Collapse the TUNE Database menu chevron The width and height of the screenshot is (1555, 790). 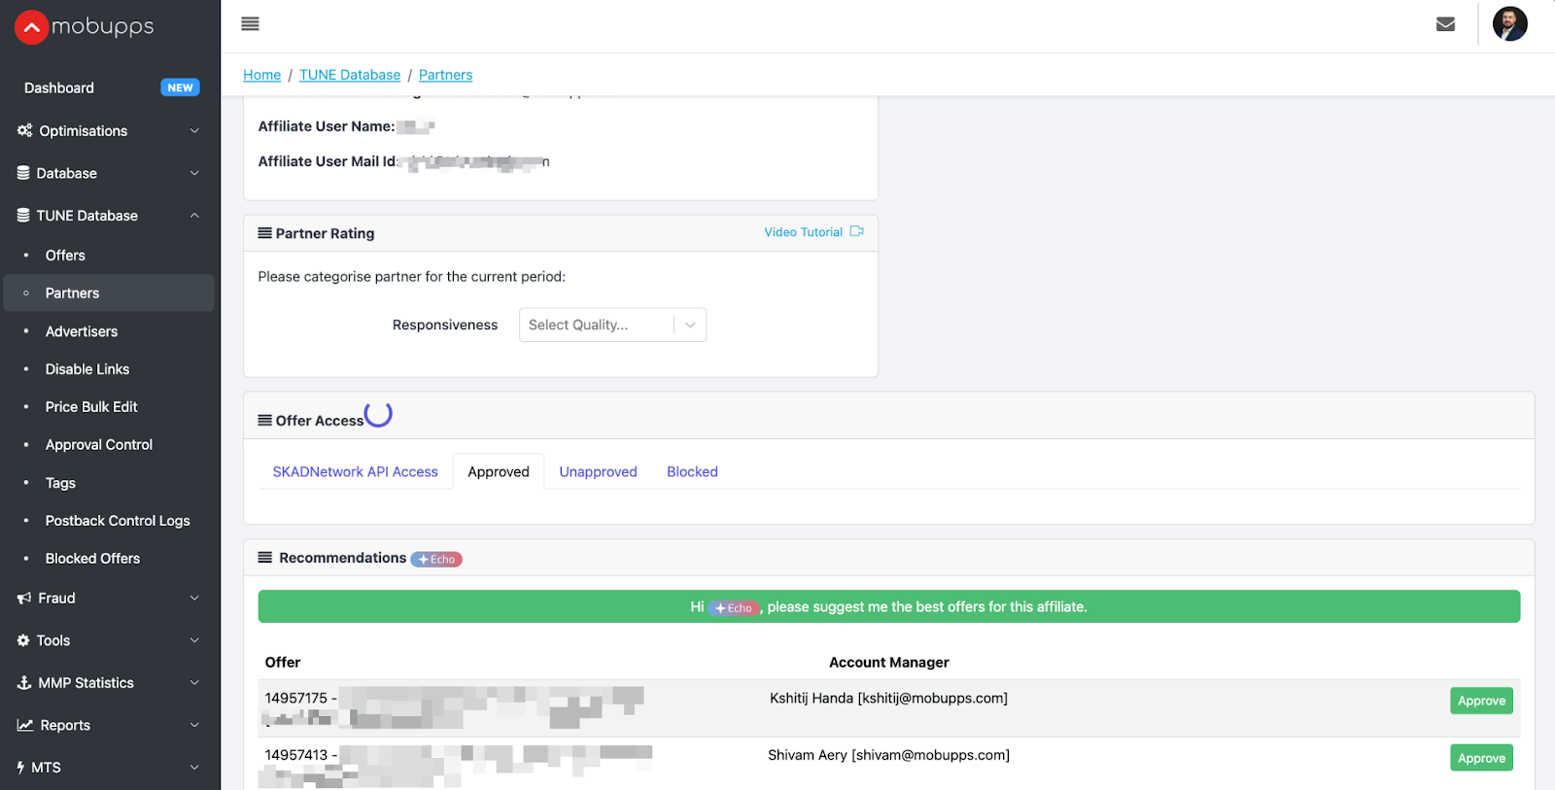[194, 216]
